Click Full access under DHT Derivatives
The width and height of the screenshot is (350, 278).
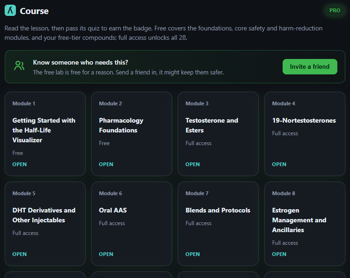(x=25, y=233)
